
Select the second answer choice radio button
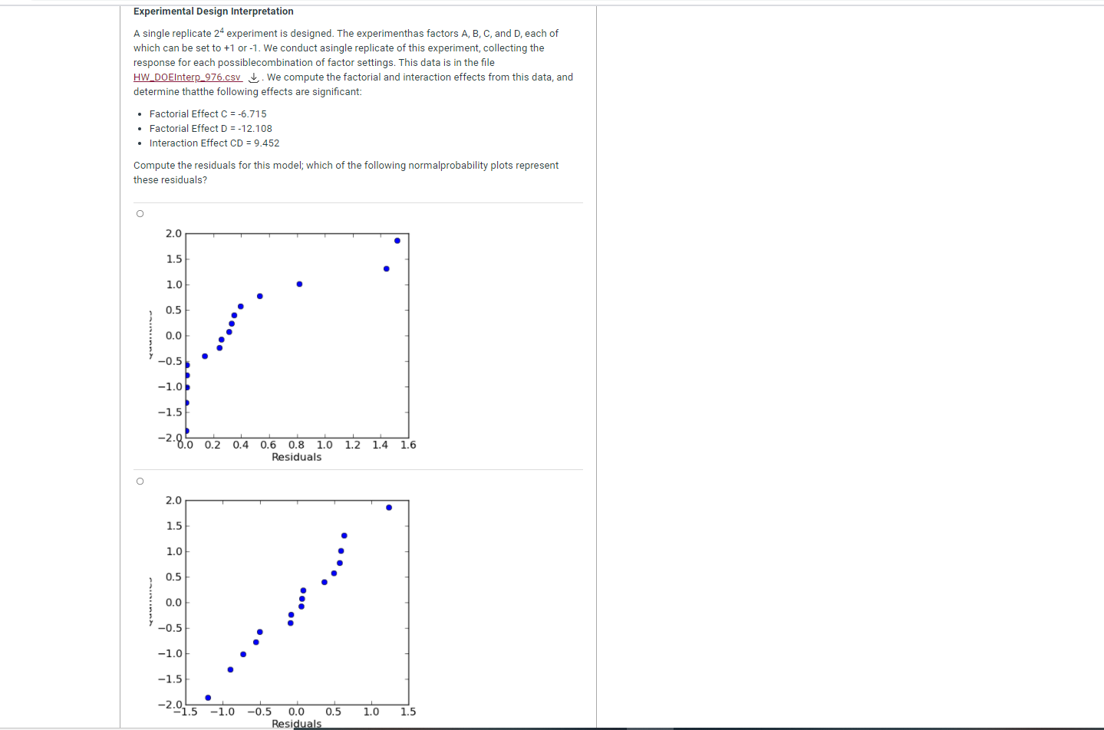point(140,481)
